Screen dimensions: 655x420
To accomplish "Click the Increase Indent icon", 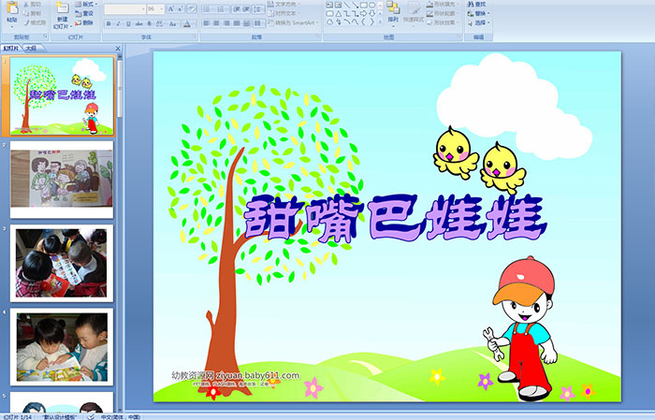I will (246, 9).
